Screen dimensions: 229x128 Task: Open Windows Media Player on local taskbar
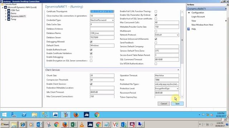point(31,124)
